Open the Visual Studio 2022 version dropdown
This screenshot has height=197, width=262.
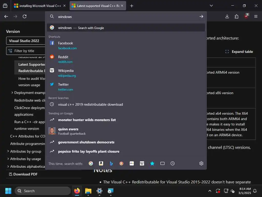[x=26, y=41]
